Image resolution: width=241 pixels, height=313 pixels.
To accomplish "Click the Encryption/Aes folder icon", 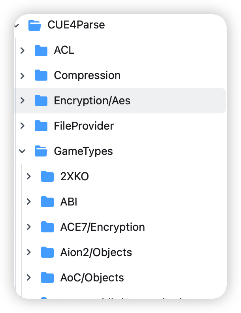I will [x=41, y=101].
